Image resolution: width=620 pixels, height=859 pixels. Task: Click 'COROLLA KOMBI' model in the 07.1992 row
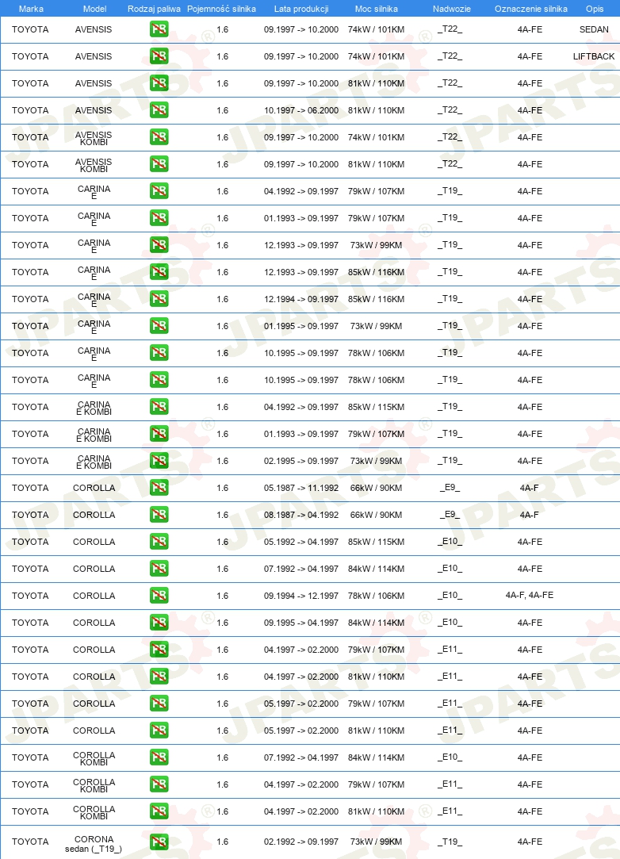(x=94, y=758)
